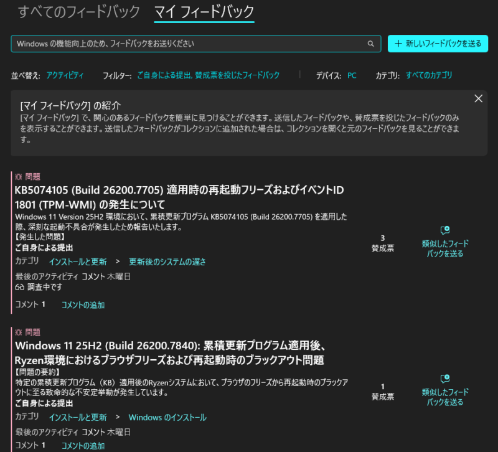The height and width of the screenshot is (452, 498).
Task: Click 類似したフィードバックを送る icon for Ryzen feedback
Action: coord(444,379)
